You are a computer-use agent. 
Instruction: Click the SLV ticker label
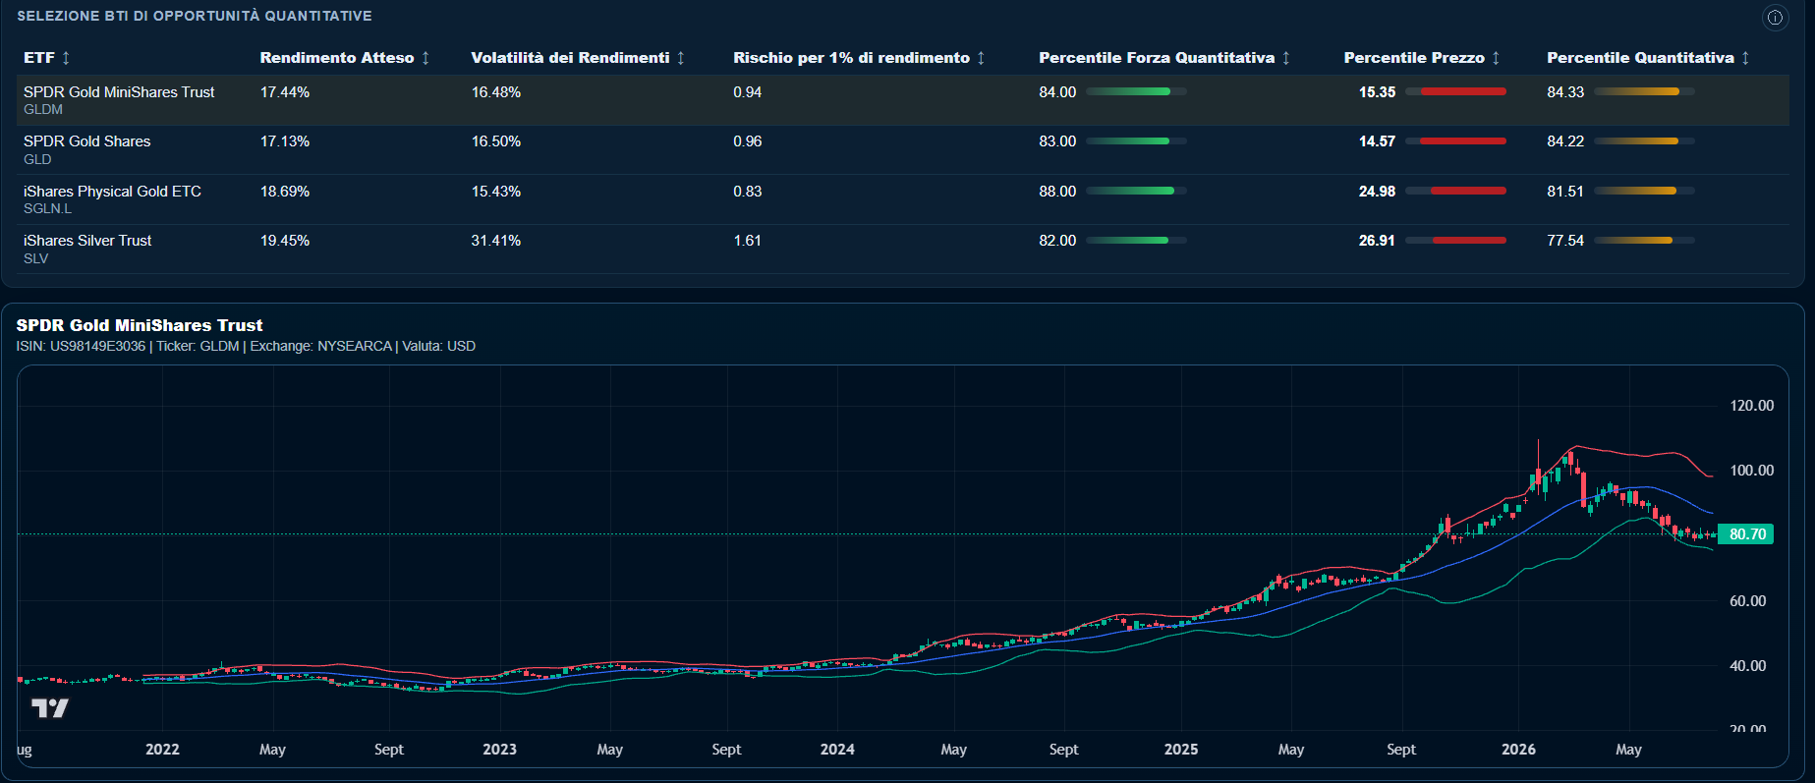35,258
